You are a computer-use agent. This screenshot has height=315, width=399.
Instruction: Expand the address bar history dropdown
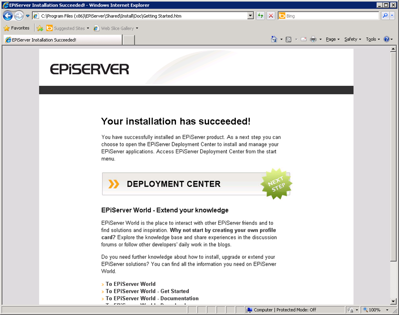click(251, 16)
